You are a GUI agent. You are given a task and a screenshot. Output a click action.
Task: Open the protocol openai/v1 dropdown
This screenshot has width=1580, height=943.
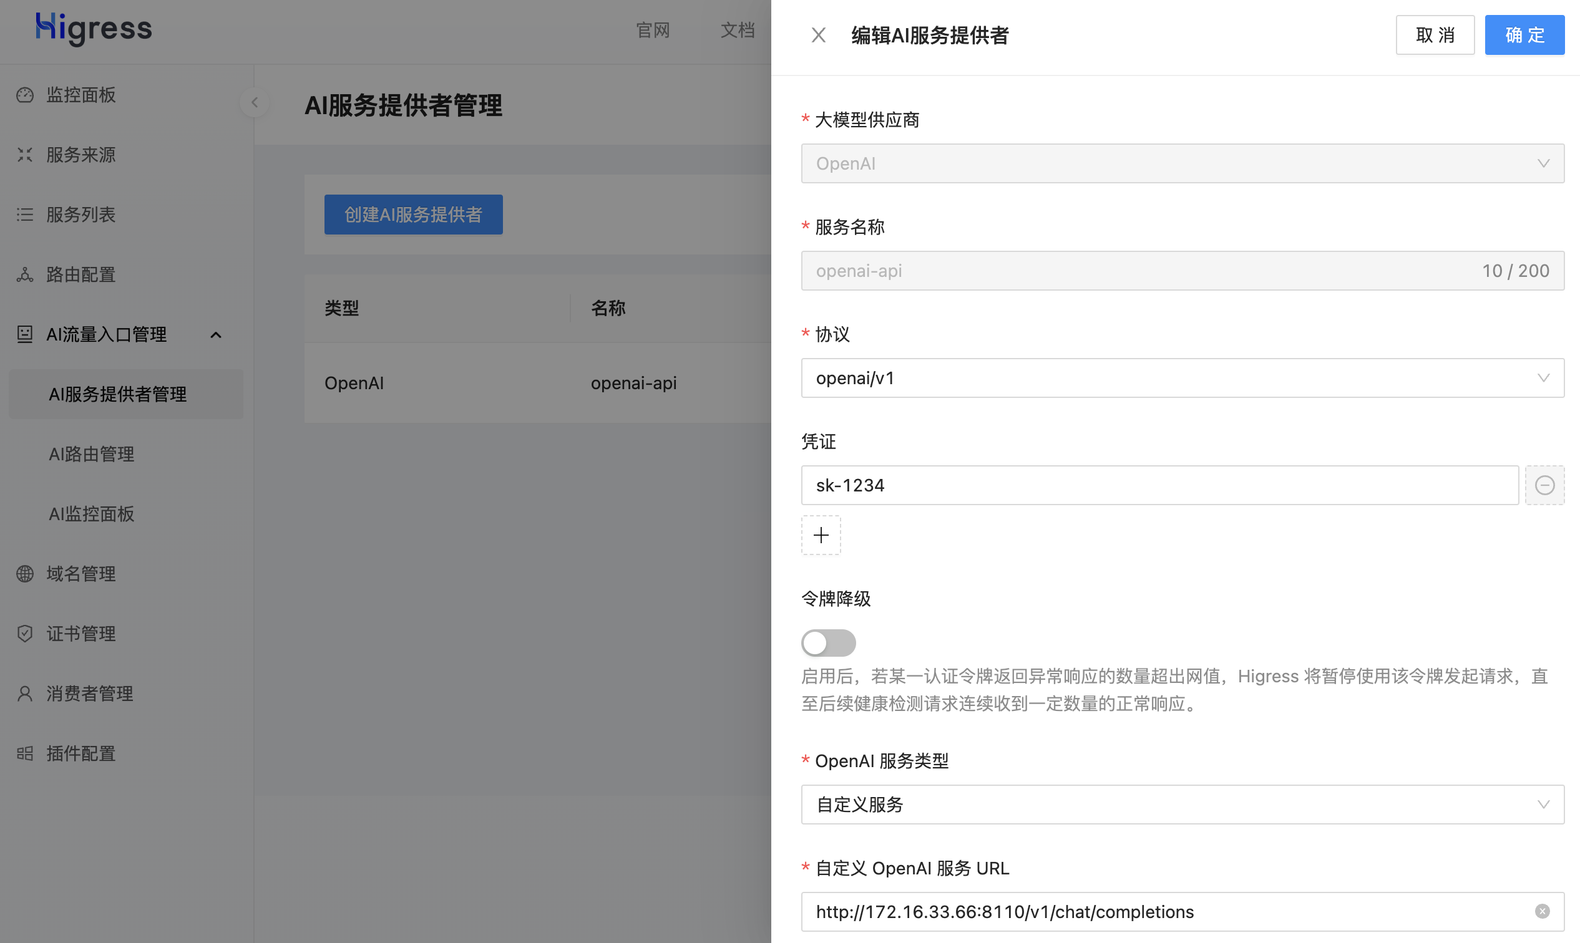[x=1182, y=378]
